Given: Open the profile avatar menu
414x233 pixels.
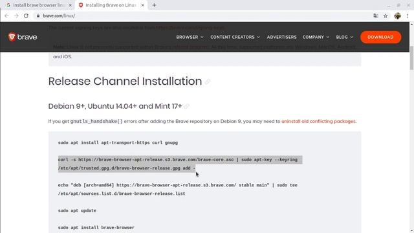Looking at the screenshot, I should click(x=397, y=16).
